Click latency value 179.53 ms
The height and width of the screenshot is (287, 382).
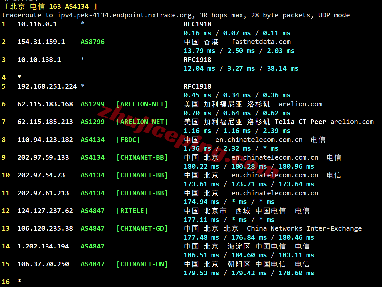(202, 273)
